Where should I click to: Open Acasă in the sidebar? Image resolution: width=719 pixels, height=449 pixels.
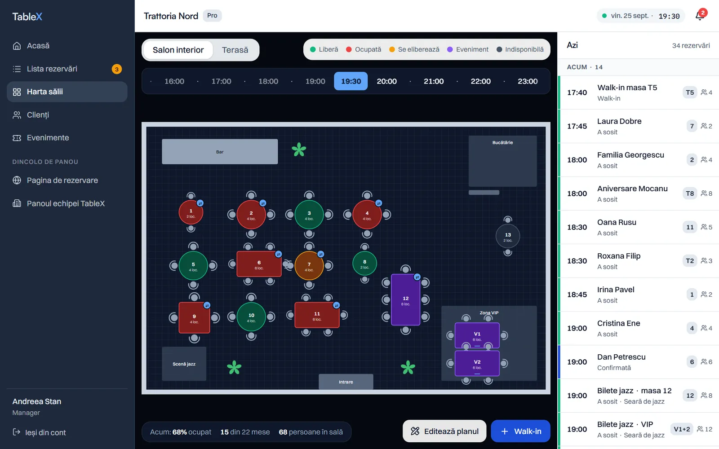click(67, 46)
